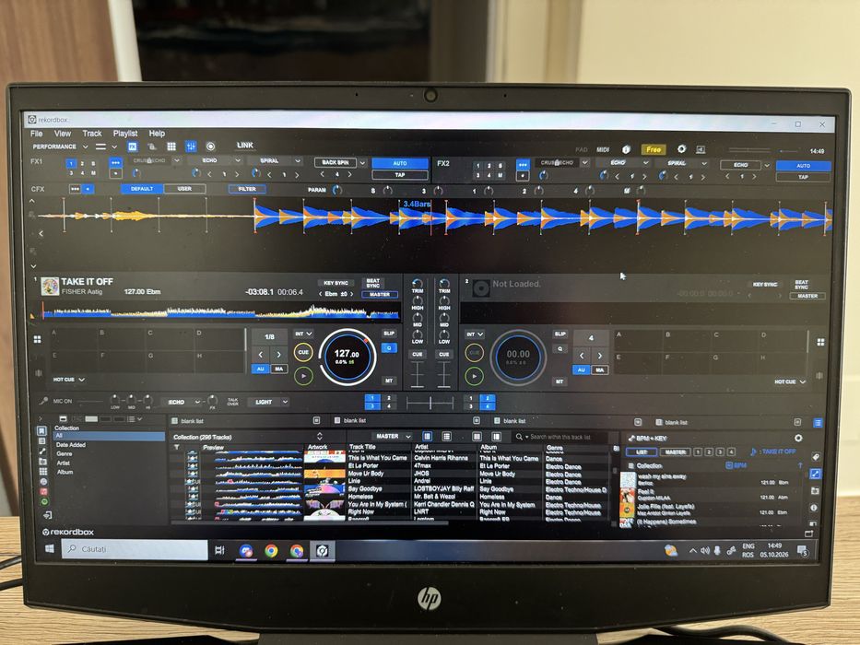The height and width of the screenshot is (645, 860).
Task: Select CFX DEFAULT bank
Action: [142, 189]
